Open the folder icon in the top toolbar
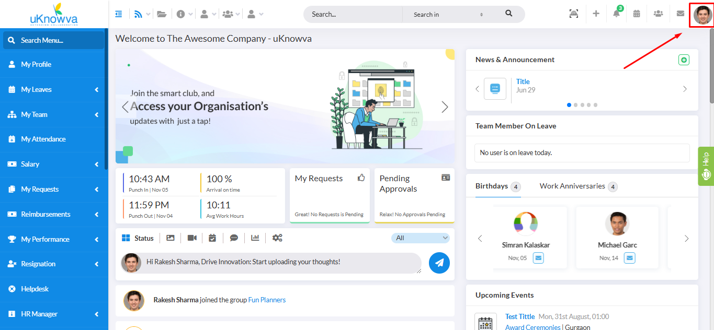Screen dimensions: 714x330 coord(162,14)
